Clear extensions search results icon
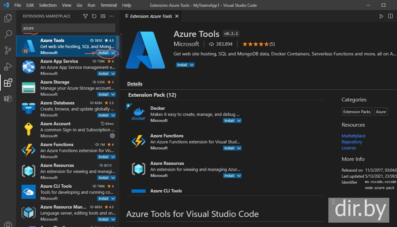The width and height of the screenshot is (397, 227). [x=103, y=16]
